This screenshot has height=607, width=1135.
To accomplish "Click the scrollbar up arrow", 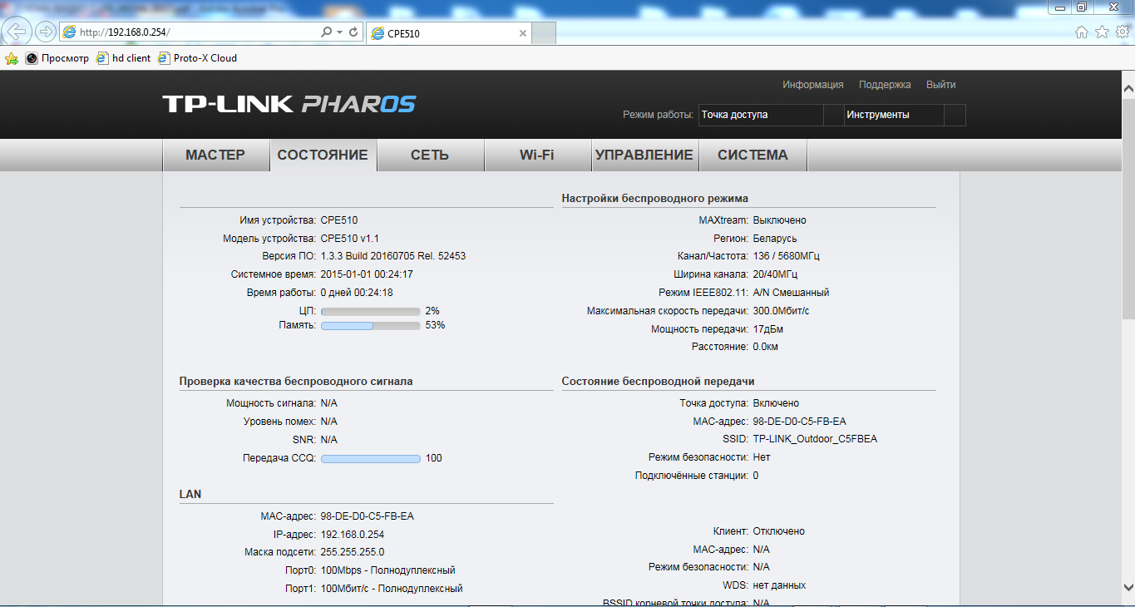I will coord(1128,88).
